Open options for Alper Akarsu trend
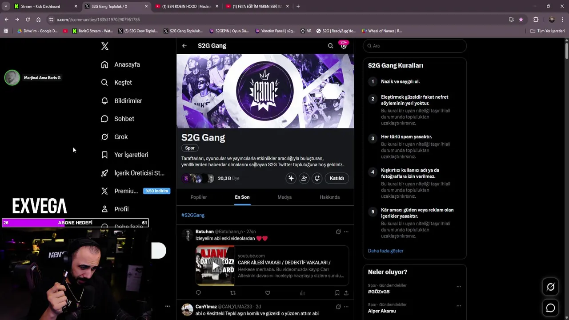569x320 pixels. [x=459, y=306]
